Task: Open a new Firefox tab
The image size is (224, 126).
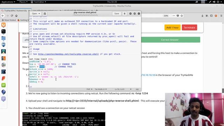Action: point(97,10)
